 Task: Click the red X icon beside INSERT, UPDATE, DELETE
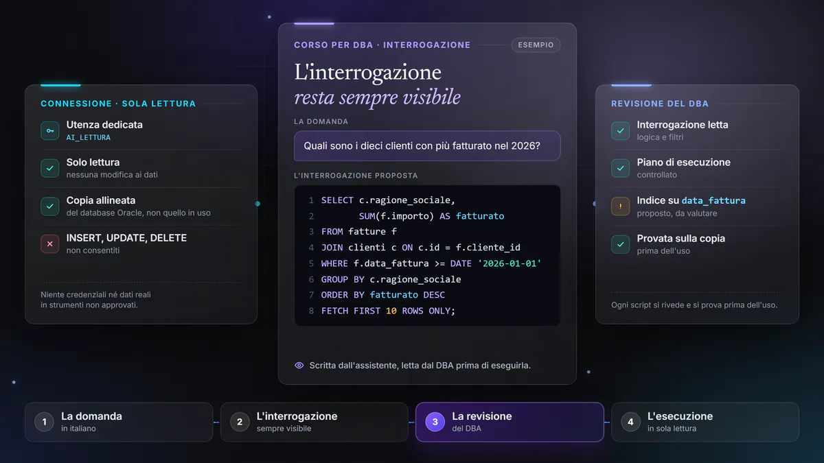tap(49, 244)
